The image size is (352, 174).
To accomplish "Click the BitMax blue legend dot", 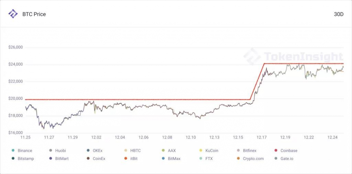I will [163, 159].
